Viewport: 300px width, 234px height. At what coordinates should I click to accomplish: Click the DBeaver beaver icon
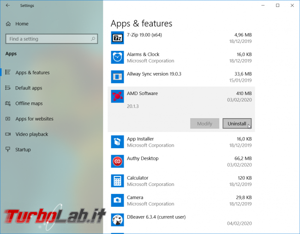(x=117, y=220)
